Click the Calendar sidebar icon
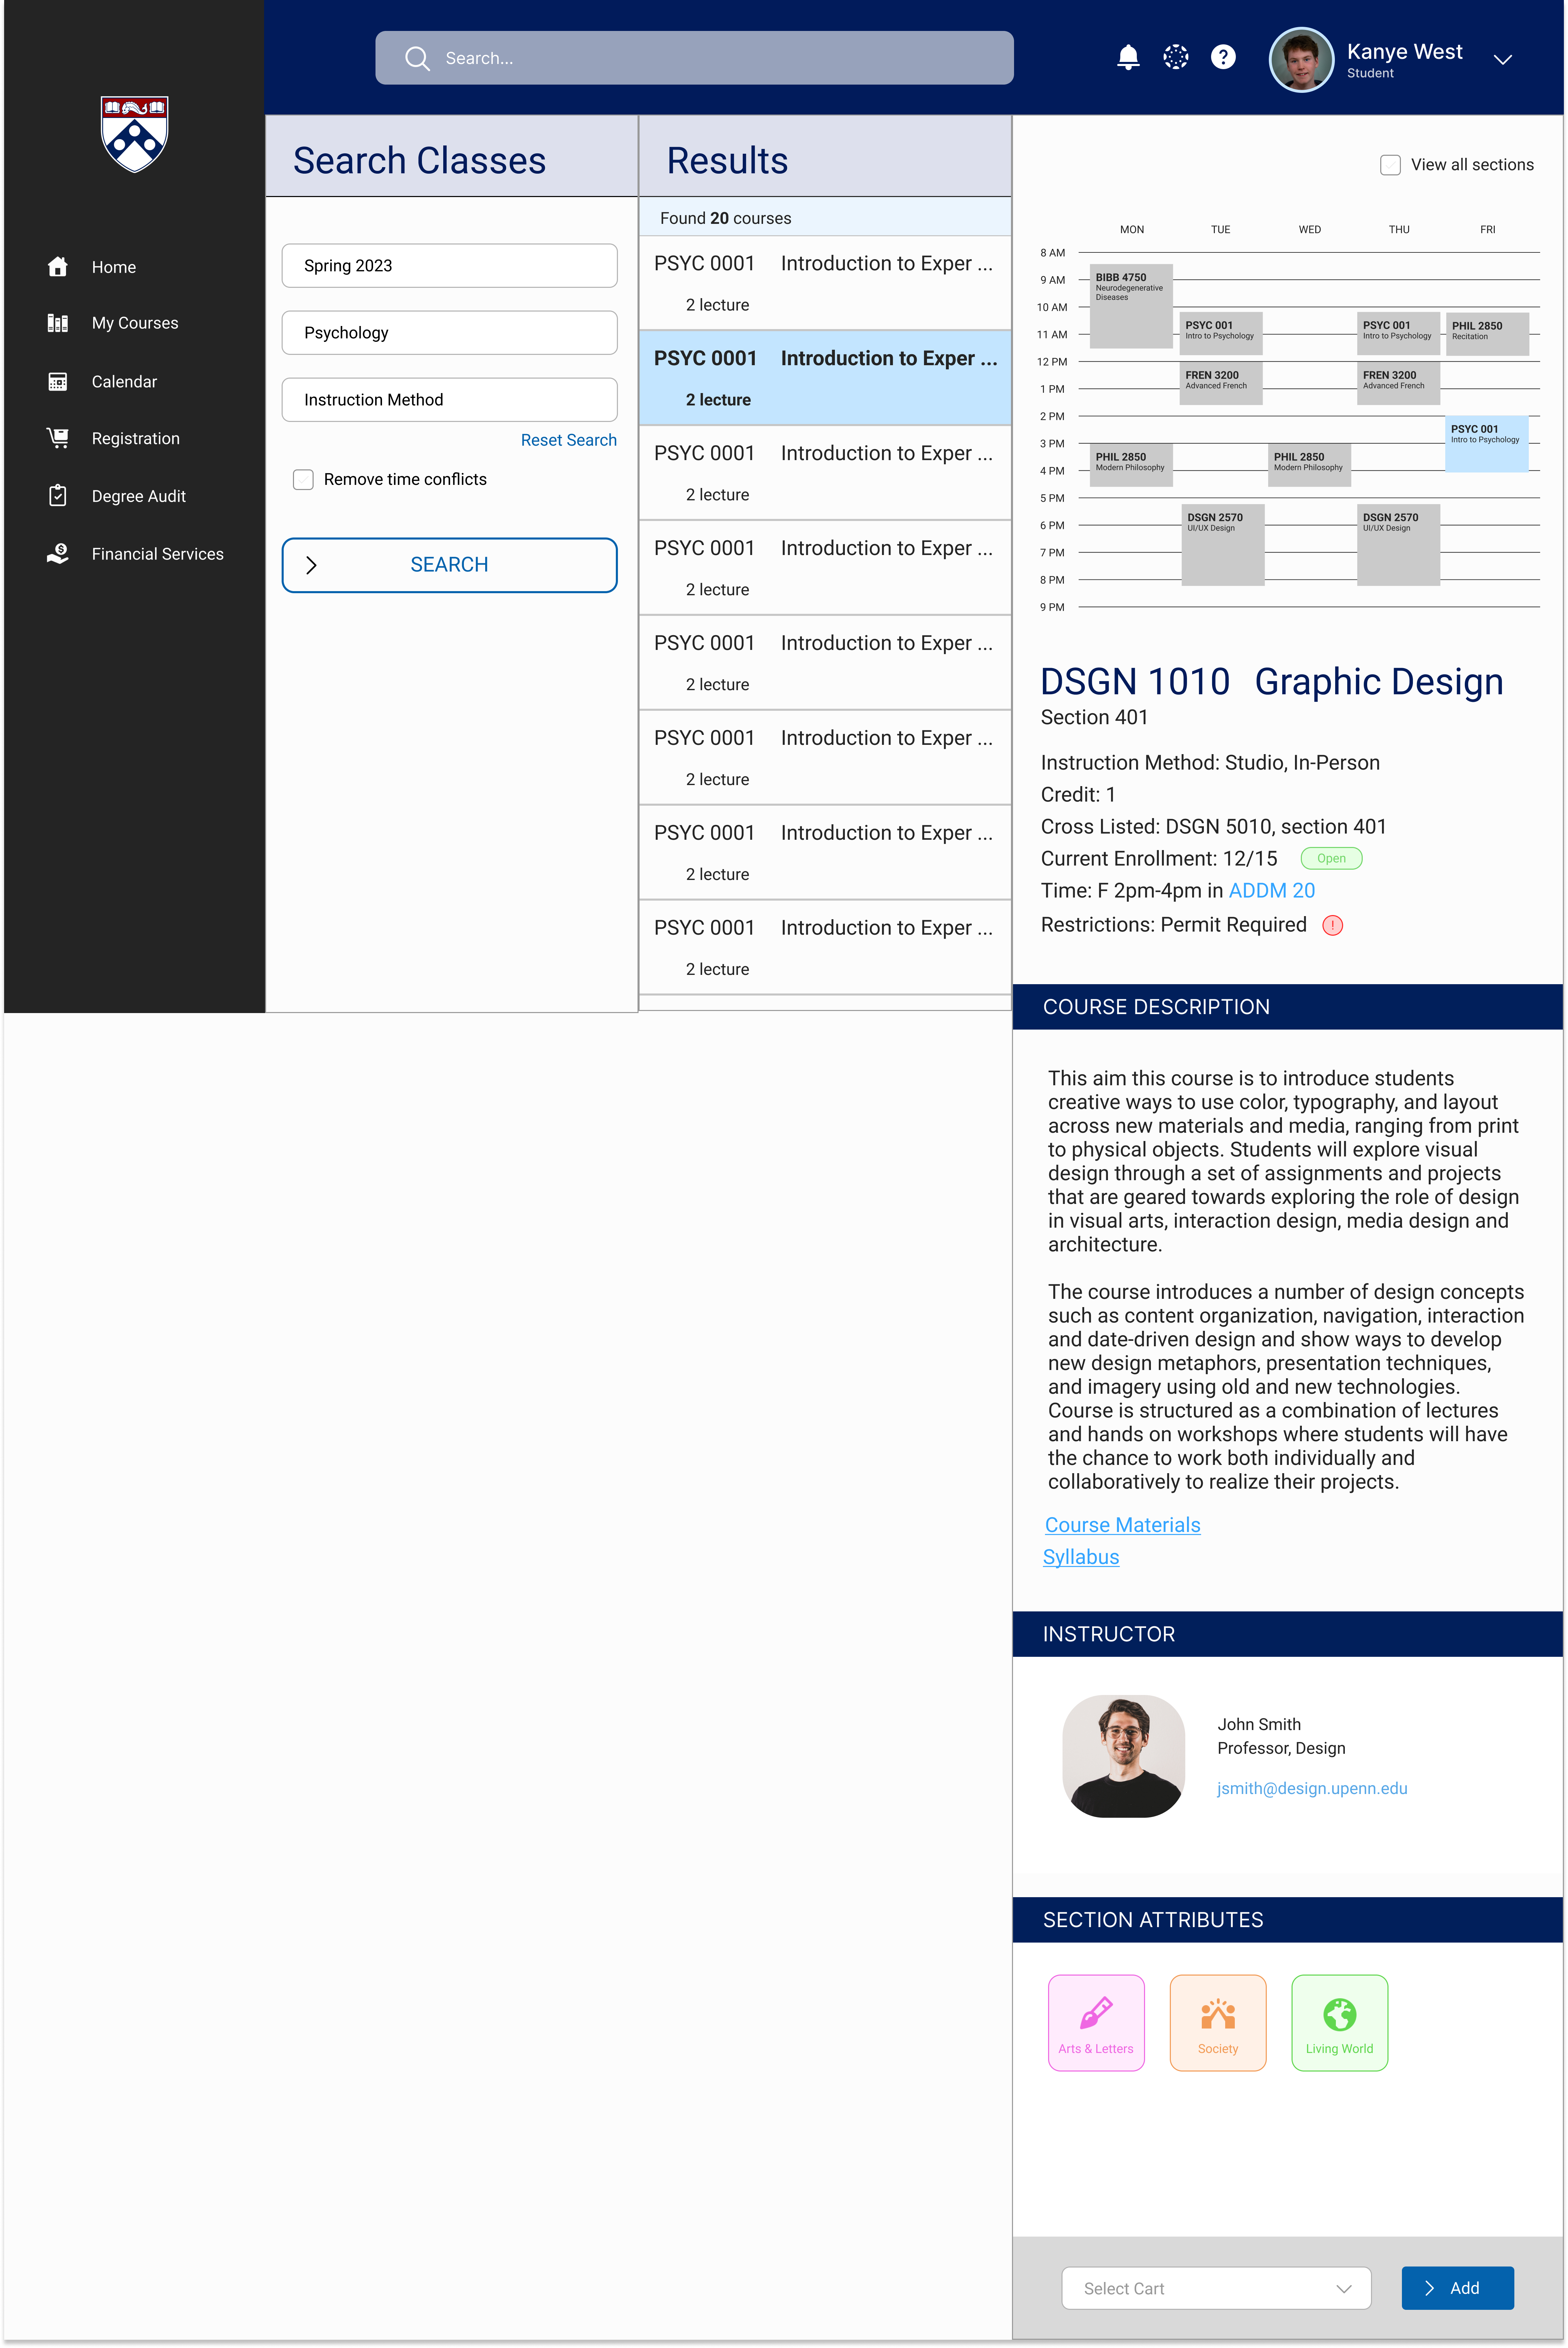 click(58, 382)
